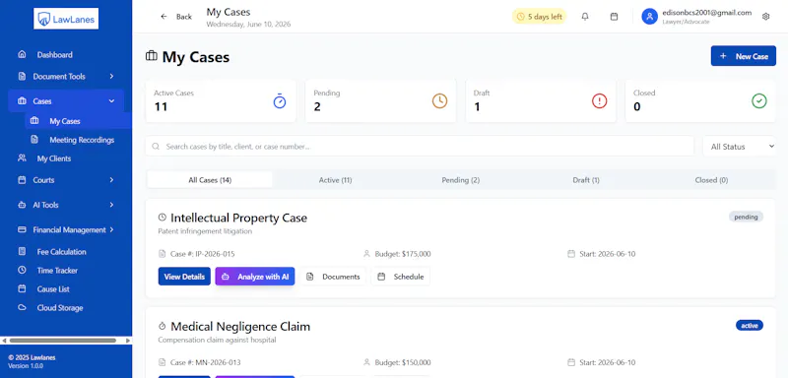This screenshot has height=378, width=788.
Task: Click the Courts calendar icon
Action: [x=22, y=180]
